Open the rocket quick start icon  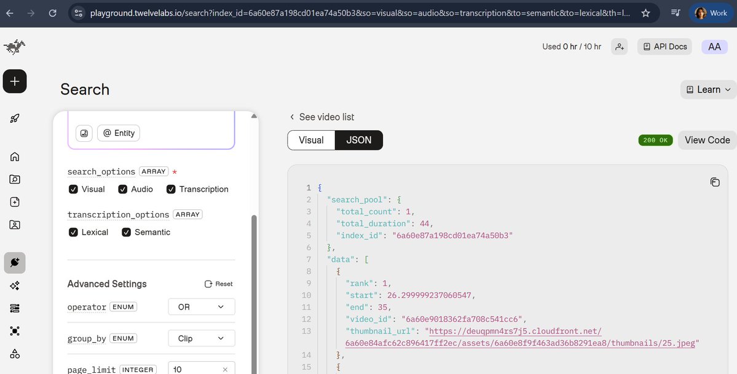[x=15, y=119]
